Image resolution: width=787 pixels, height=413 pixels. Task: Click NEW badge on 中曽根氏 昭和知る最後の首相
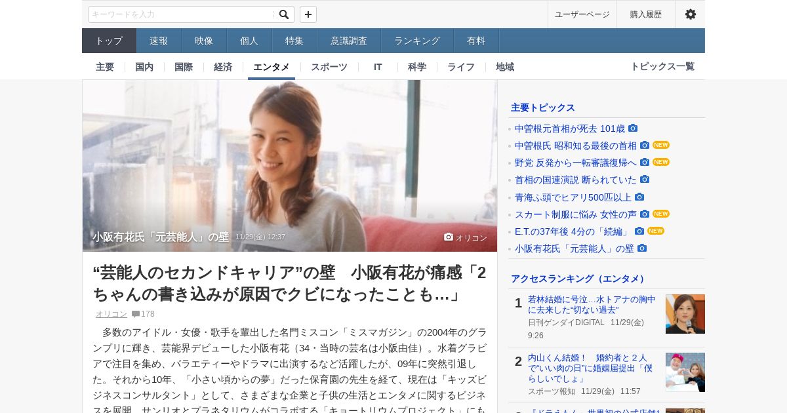(661, 145)
